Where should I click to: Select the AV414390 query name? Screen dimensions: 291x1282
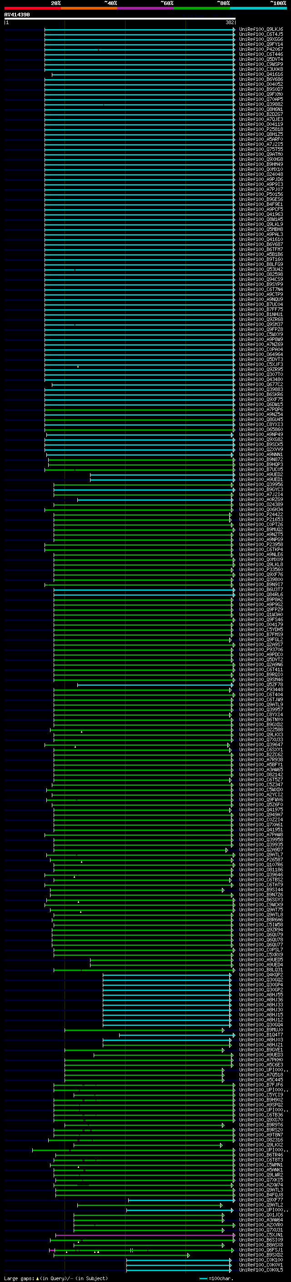pyautogui.click(x=17, y=15)
